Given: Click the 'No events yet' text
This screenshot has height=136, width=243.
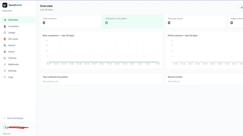Looking at the screenshot, I should click(x=174, y=81).
